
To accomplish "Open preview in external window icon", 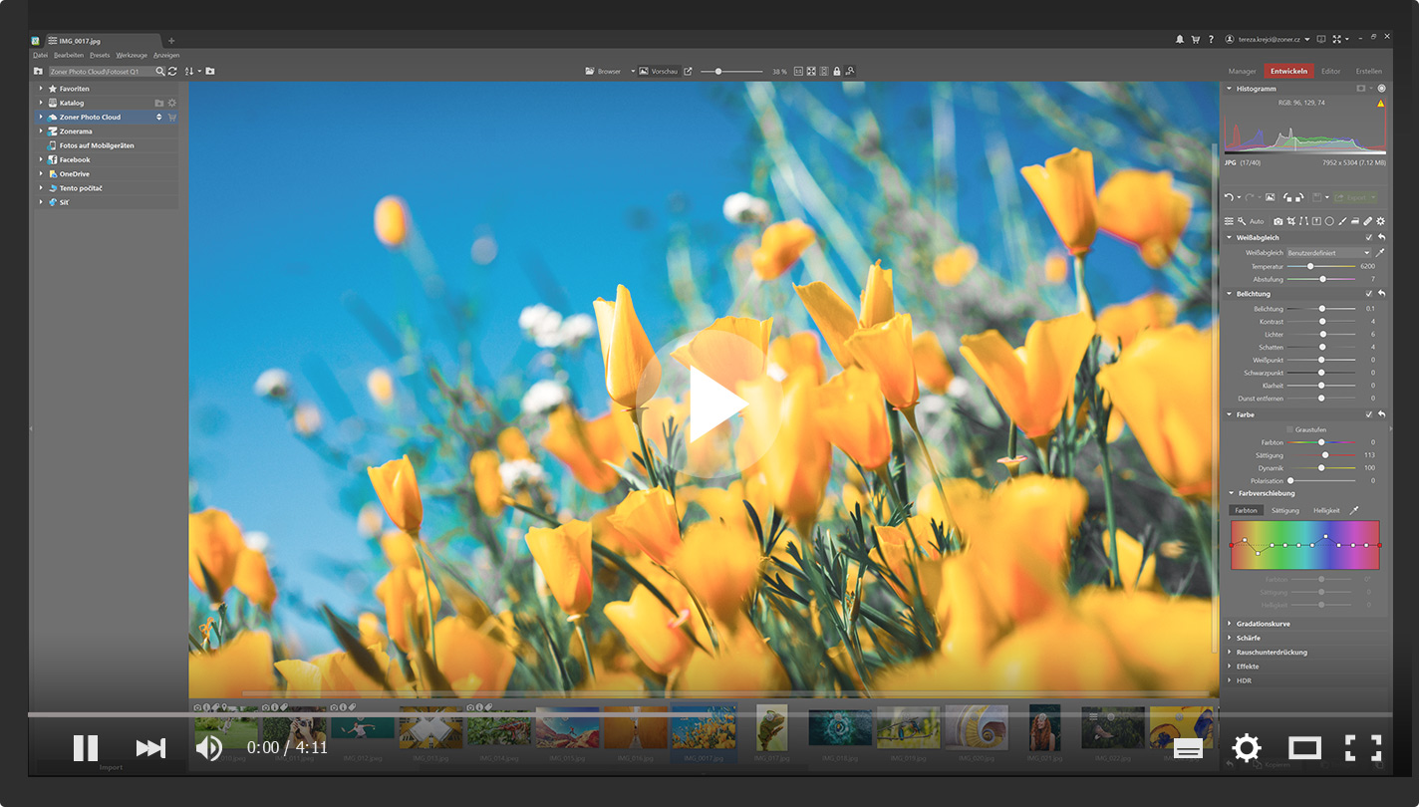I will [688, 72].
